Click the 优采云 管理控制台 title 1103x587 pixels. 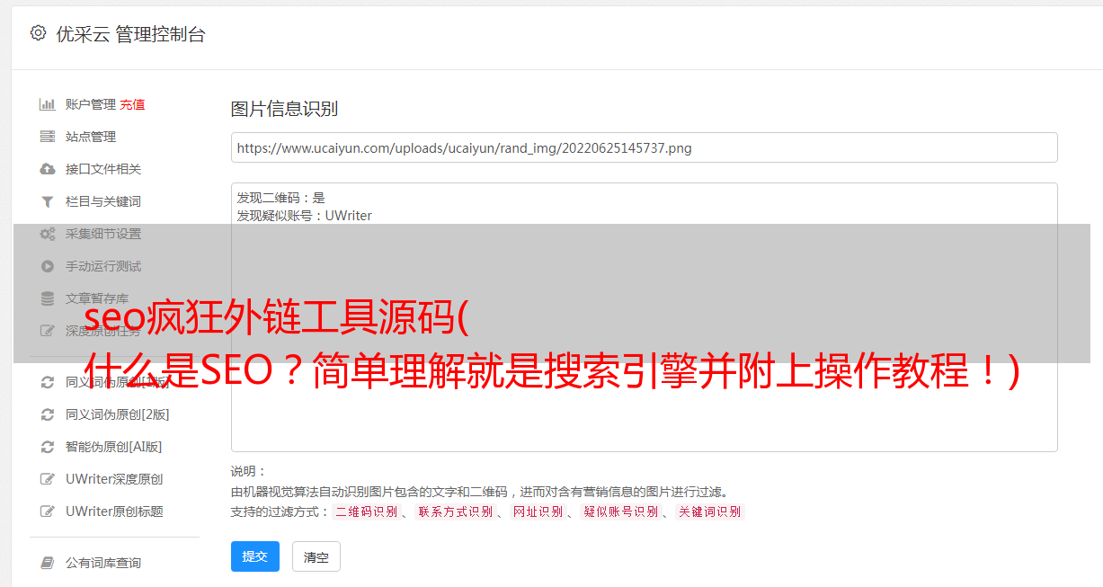131,34
